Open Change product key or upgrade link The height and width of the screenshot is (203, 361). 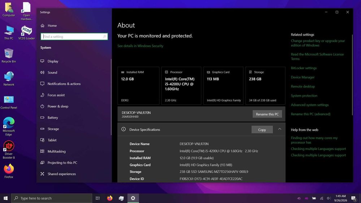tap(318, 43)
